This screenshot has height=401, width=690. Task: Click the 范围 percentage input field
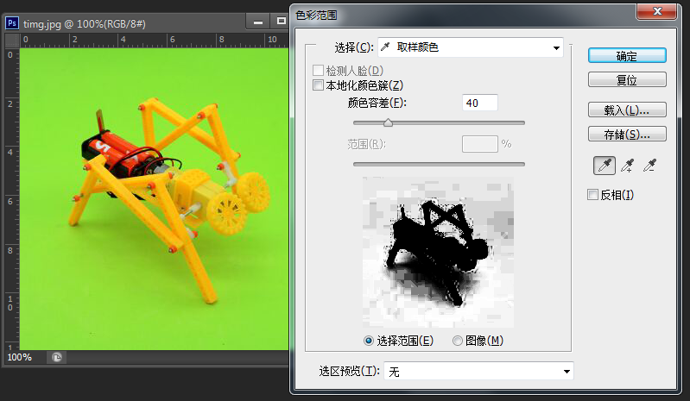tap(480, 144)
